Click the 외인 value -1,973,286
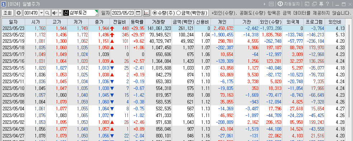This screenshot has height=141, width=353. 271,29
